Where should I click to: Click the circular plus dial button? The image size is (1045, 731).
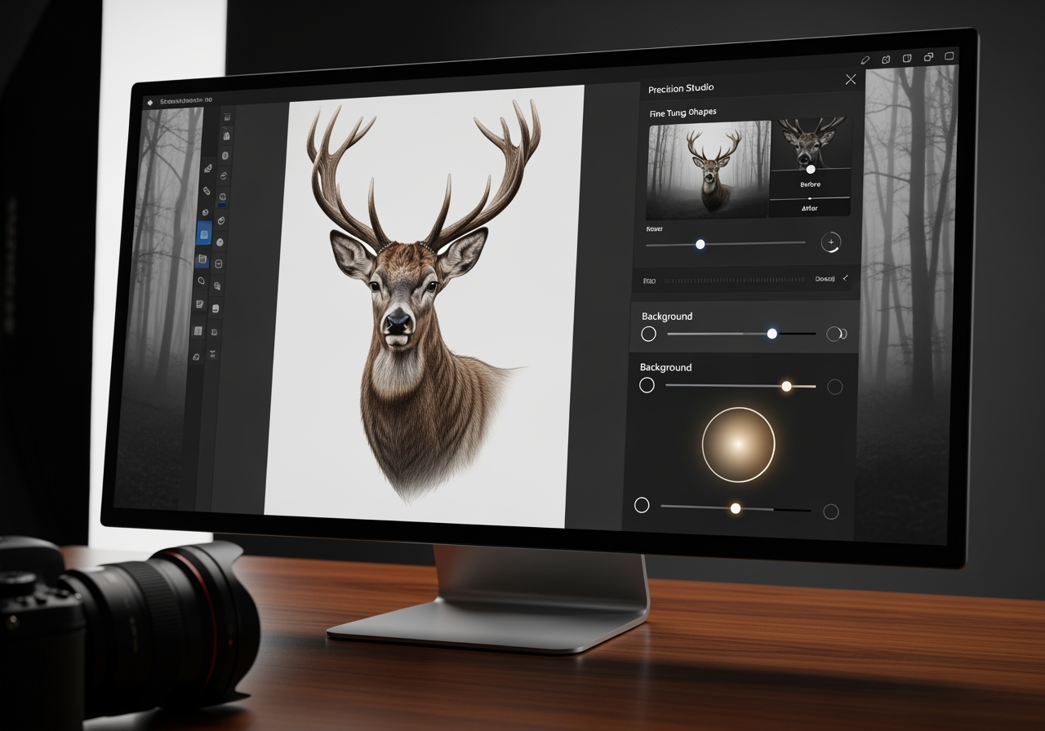coord(830,241)
